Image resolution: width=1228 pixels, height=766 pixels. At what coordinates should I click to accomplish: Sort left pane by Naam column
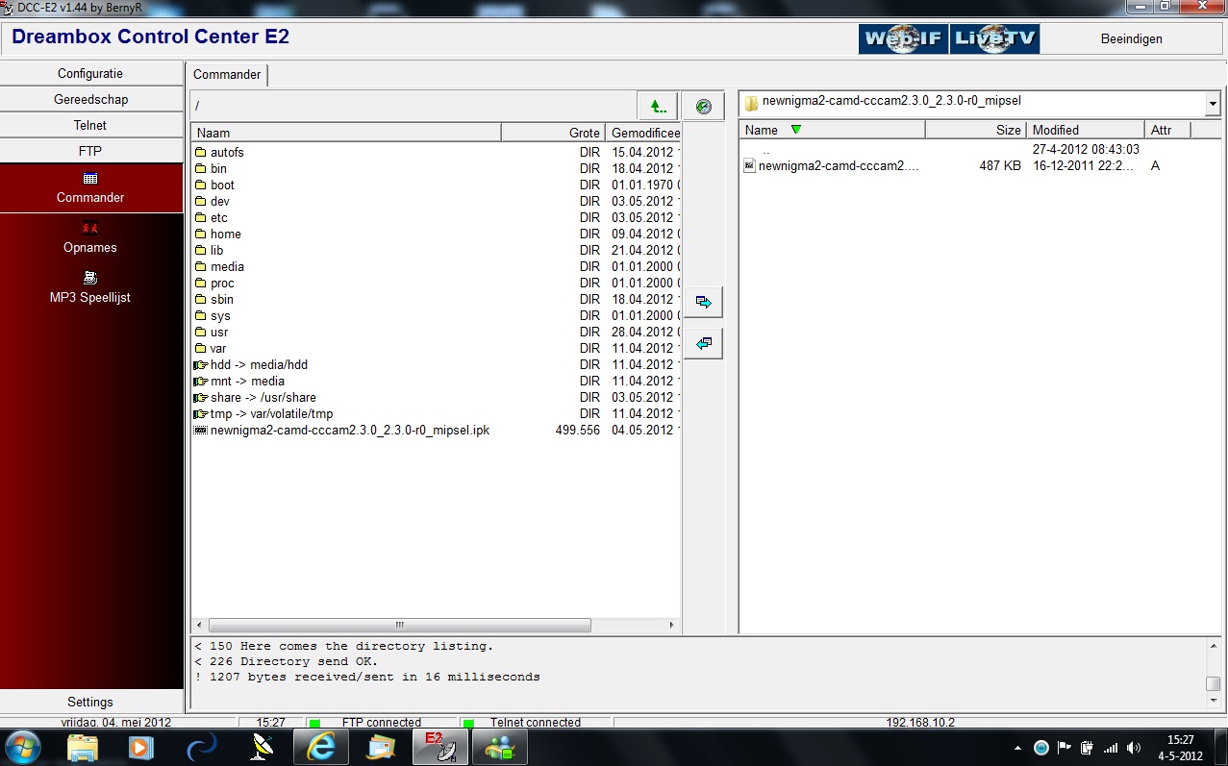click(x=346, y=133)
